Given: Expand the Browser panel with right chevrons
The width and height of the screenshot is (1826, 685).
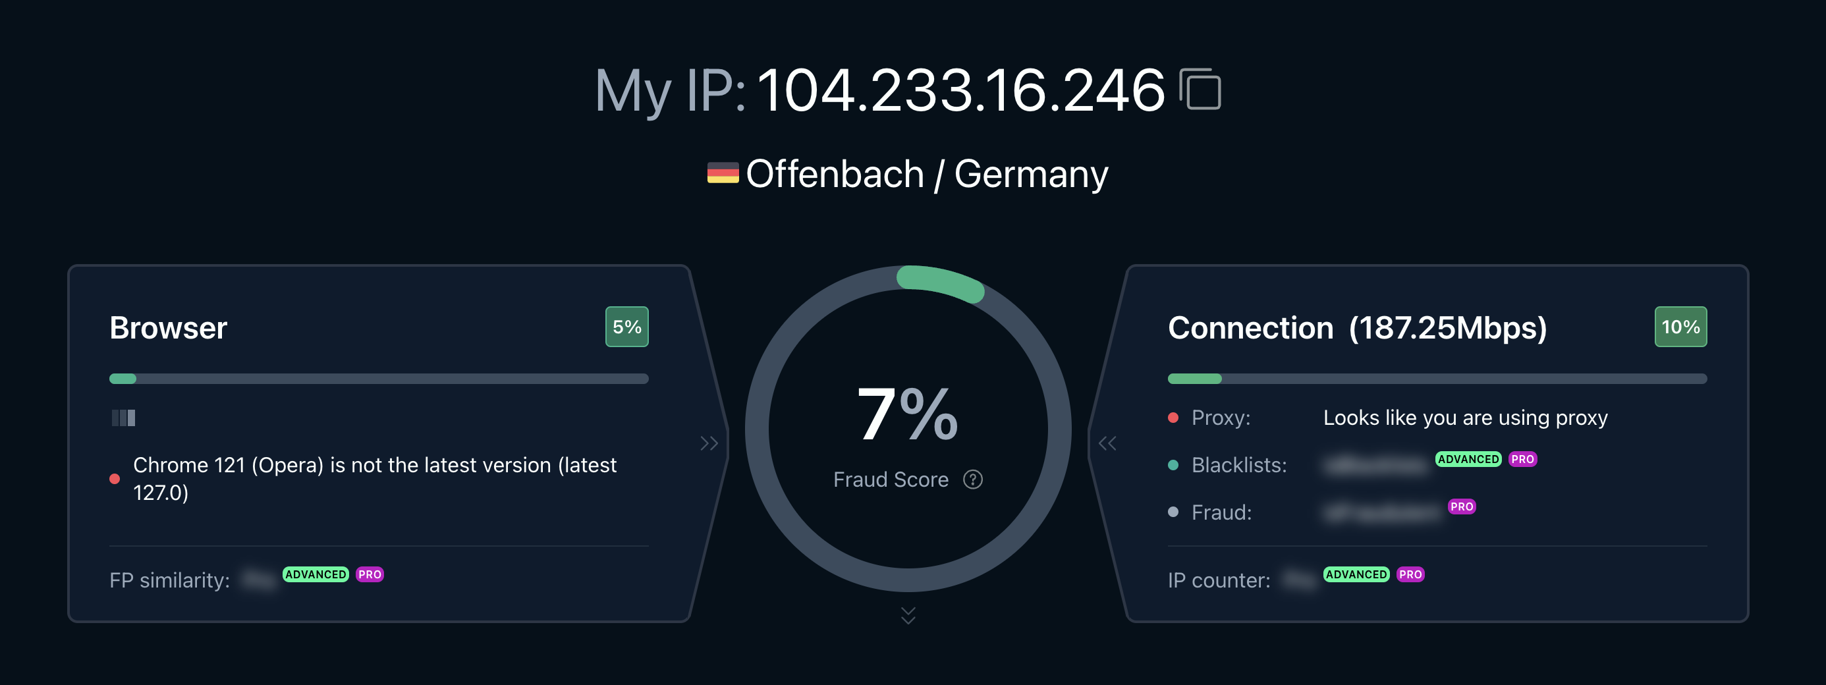Looking at the screenshot, I should pyautogui.click(x=709, y=443).
